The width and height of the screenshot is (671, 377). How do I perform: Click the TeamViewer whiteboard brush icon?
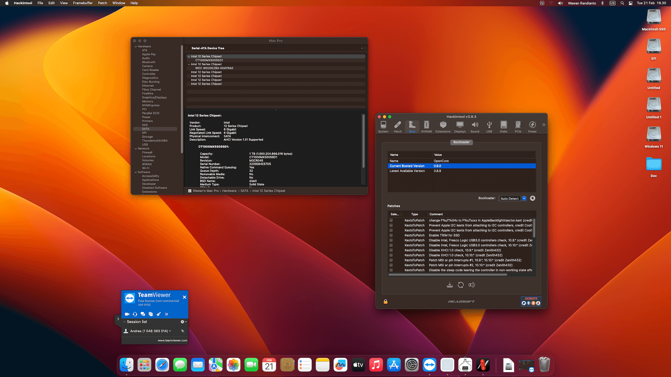[159, 314]
